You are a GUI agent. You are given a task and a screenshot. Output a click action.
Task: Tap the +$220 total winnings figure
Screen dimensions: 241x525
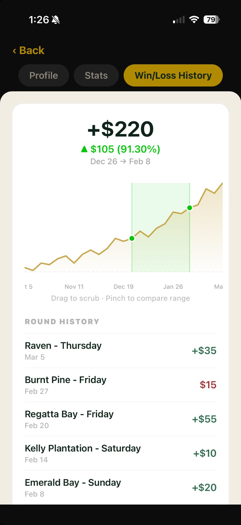click(x=120, y=129)
